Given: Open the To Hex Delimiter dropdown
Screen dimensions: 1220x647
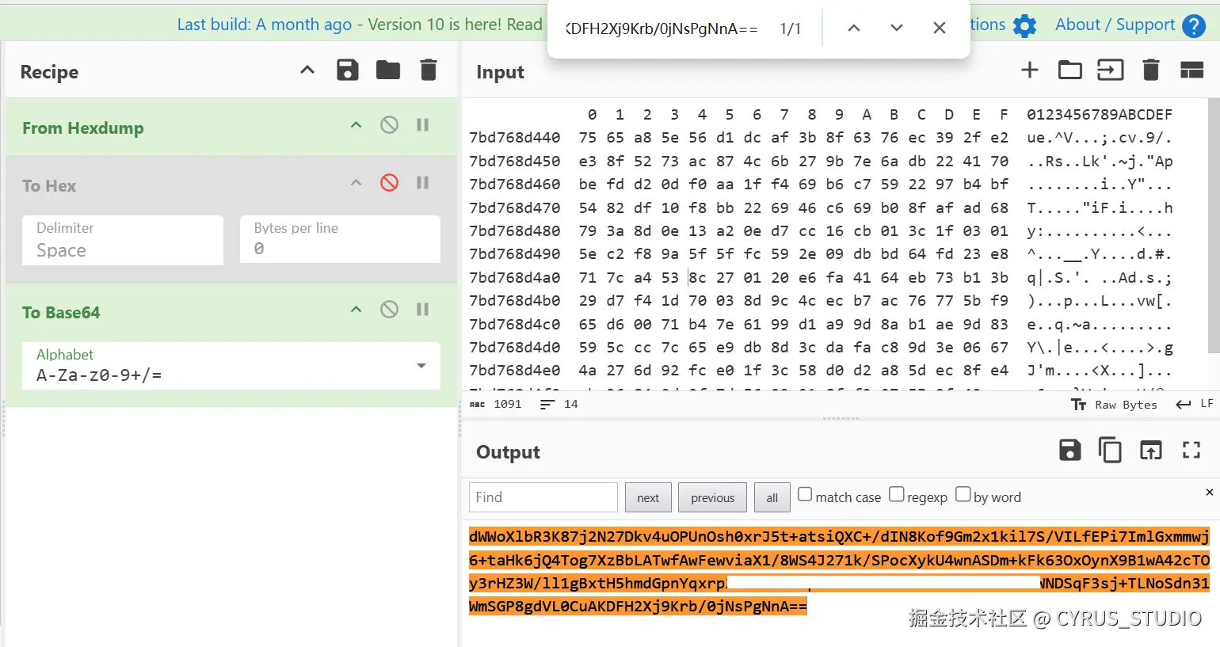Looking at the screenshot, I should [x=123, y=240].
